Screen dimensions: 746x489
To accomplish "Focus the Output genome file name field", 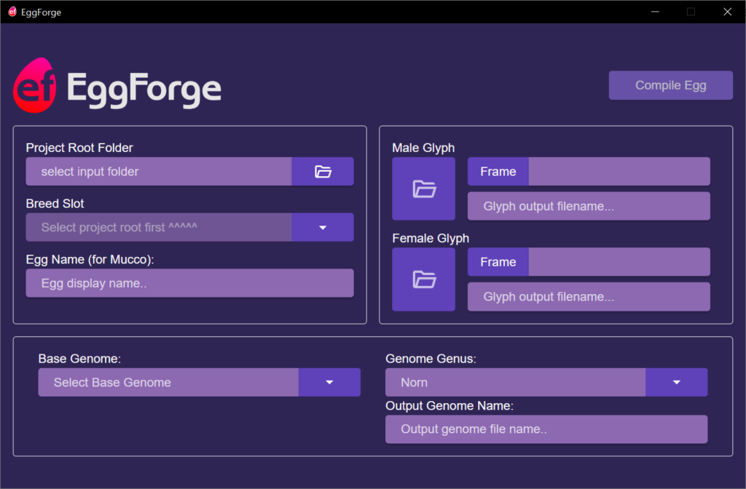I will [546, 429].
